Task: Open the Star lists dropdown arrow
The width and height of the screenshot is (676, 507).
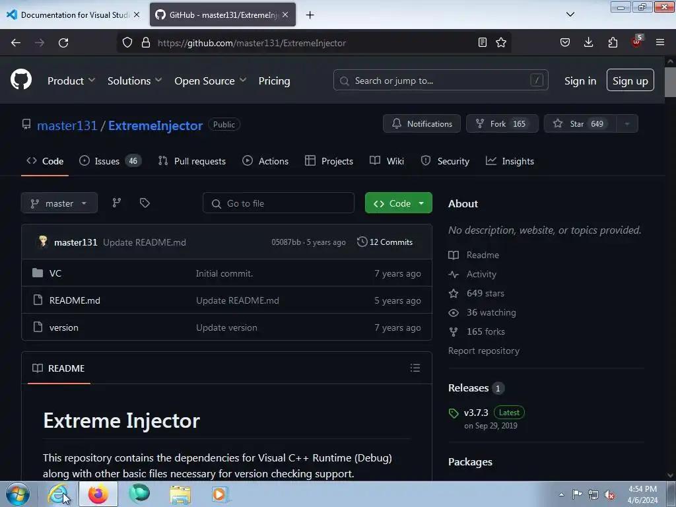Action: point(627,123)
